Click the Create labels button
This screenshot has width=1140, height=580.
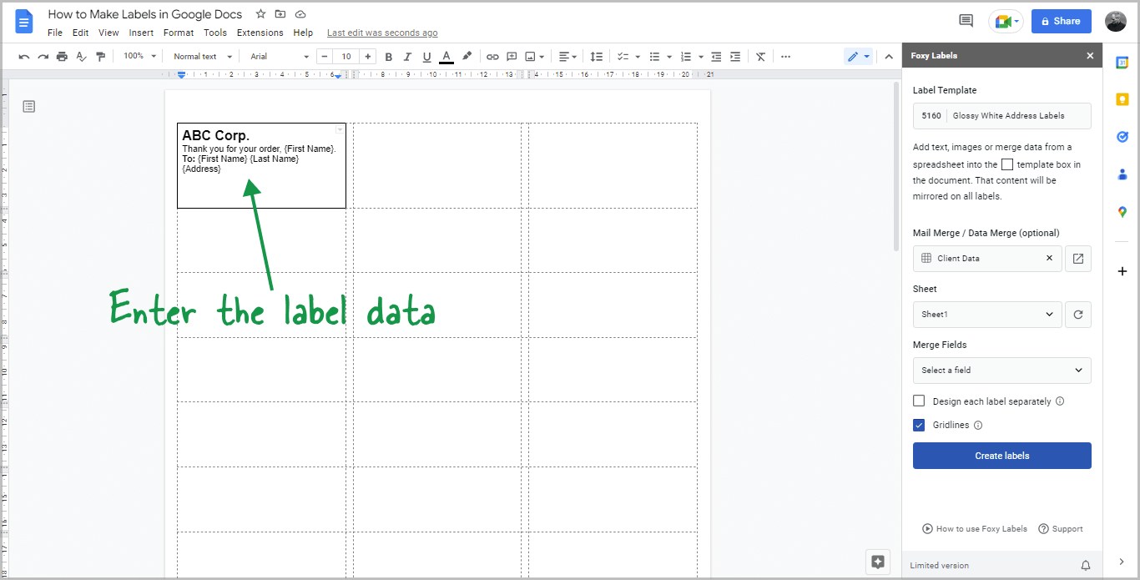(1001, 455)
